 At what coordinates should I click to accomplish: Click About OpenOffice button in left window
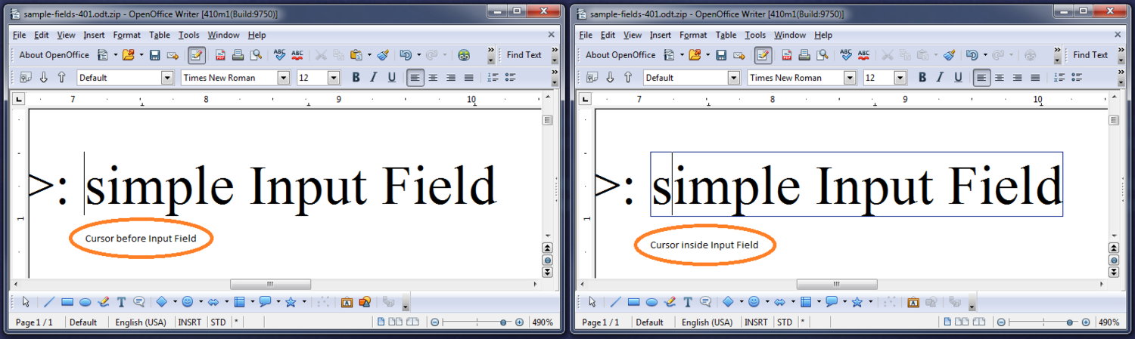point(54,55)
